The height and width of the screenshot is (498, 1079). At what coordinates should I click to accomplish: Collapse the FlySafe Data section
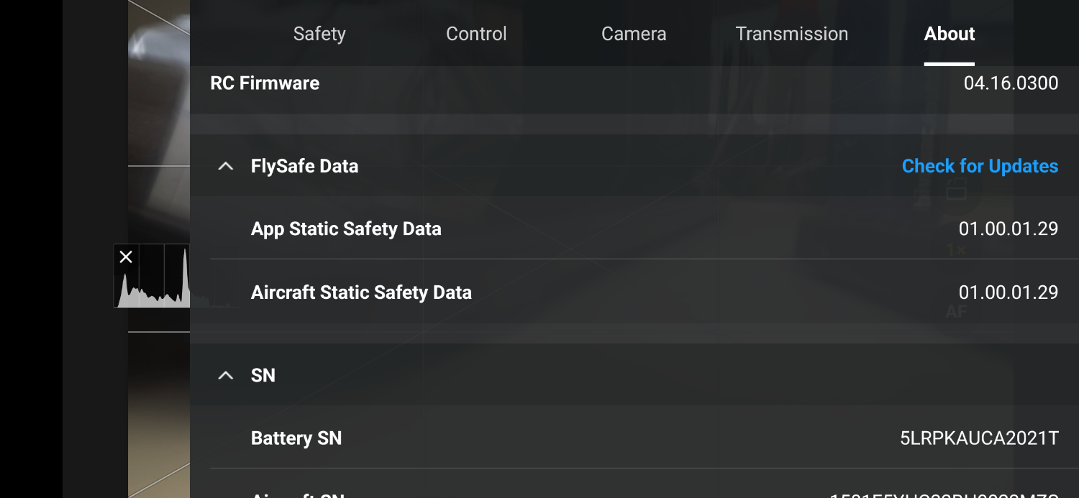click(x=225, y=165)
